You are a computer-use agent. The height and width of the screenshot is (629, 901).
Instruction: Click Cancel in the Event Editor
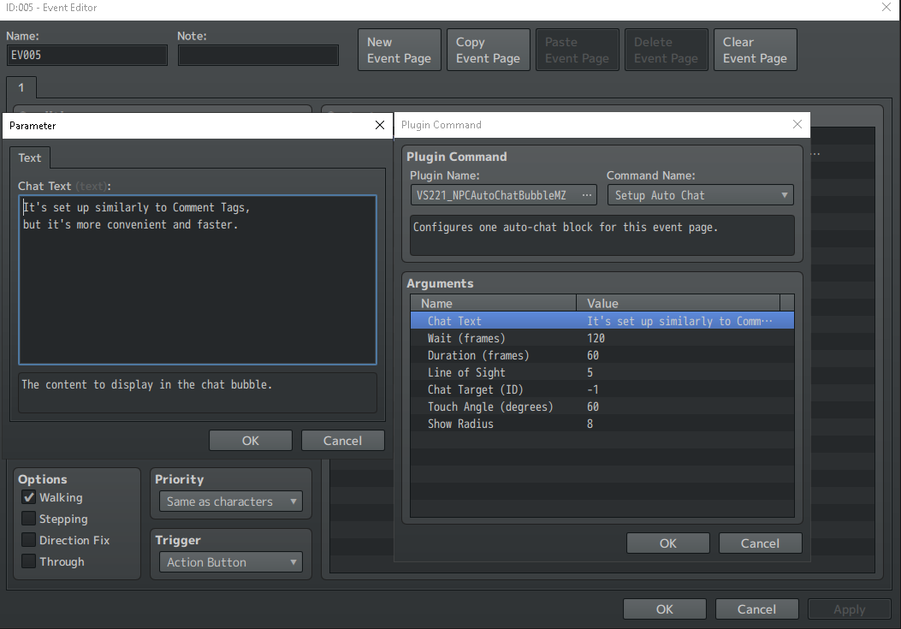pyautogui.click(x=756, y=608)
